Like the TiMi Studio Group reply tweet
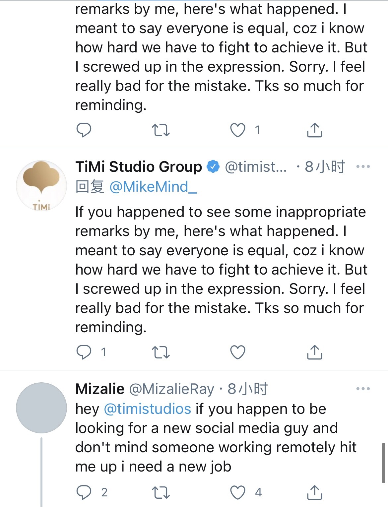The height and width of the screenshot is (507, 388). [x=237, y=352]
